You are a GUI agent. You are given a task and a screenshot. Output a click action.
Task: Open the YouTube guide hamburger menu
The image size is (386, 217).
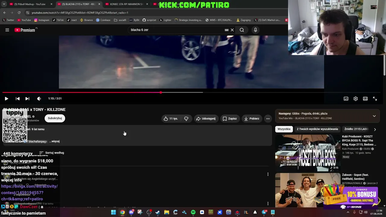click(7, 30)
